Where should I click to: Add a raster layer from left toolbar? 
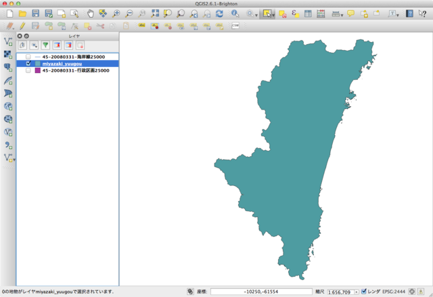8,54
